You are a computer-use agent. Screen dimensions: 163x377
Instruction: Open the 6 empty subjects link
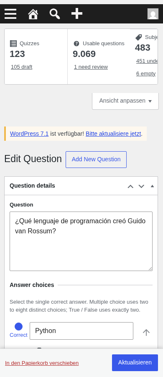coord(146,74)
